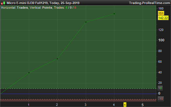This screenshot has width=171, height=107.
Task: Click the 1 label on horizontal axis
Action: [x=29, y=105]
